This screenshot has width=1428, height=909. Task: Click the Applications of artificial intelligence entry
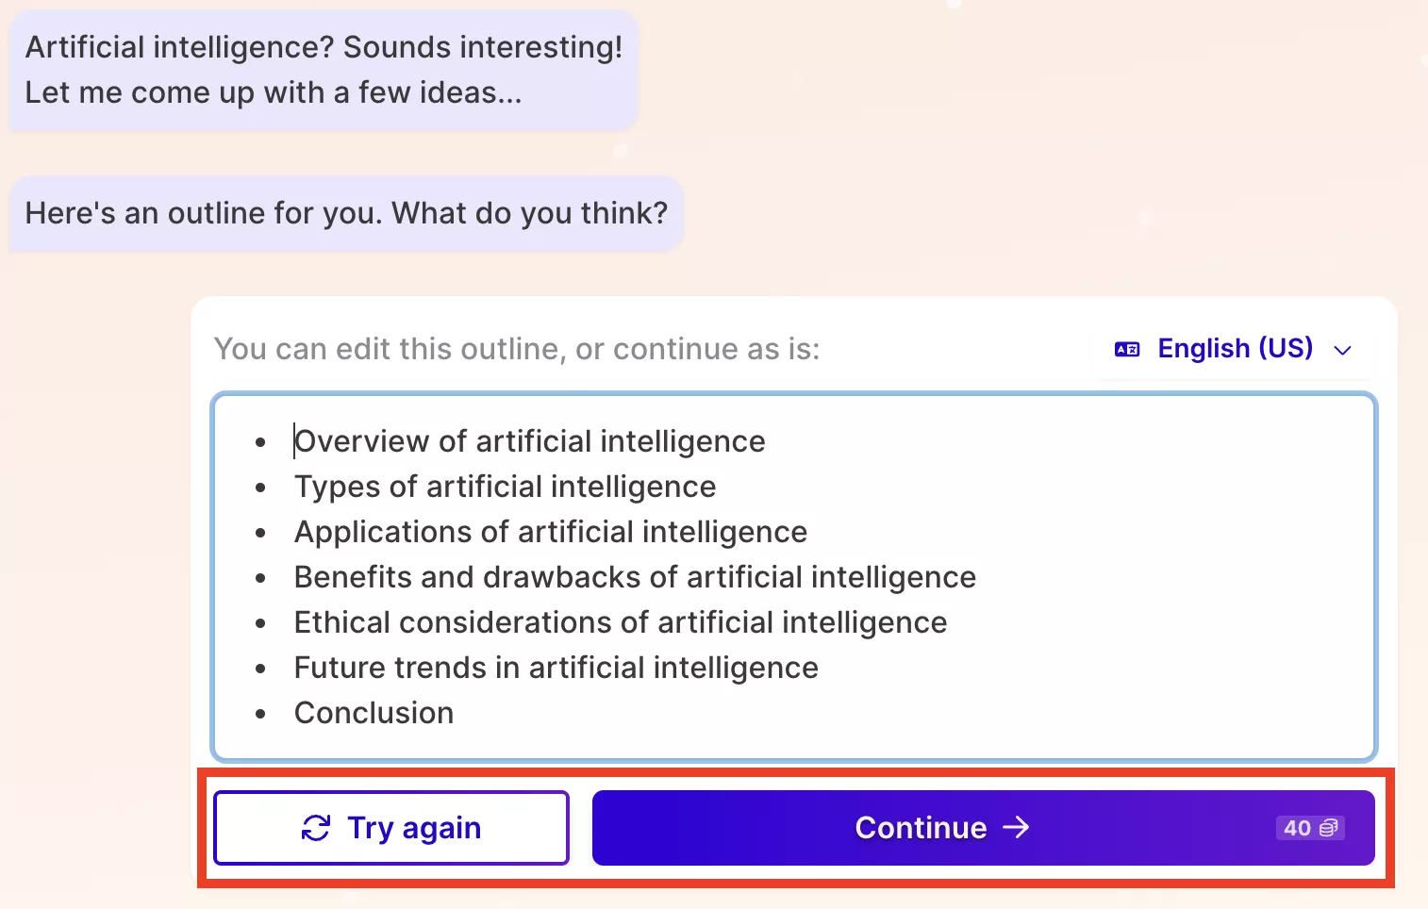click(551, 533)
